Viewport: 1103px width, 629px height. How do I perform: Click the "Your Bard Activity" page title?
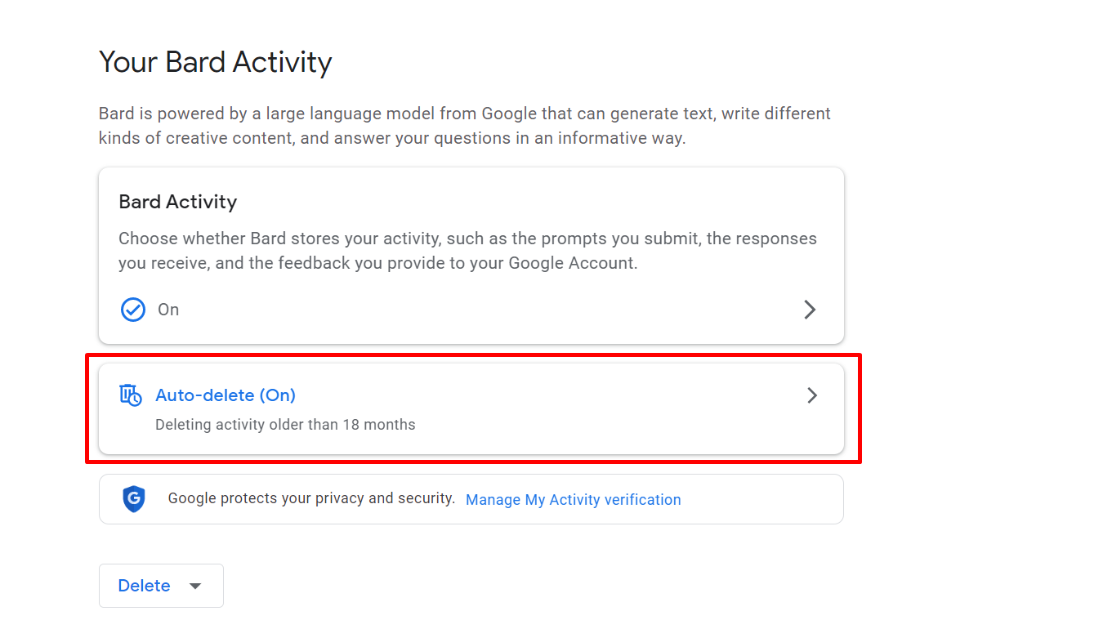pos(215,63)
